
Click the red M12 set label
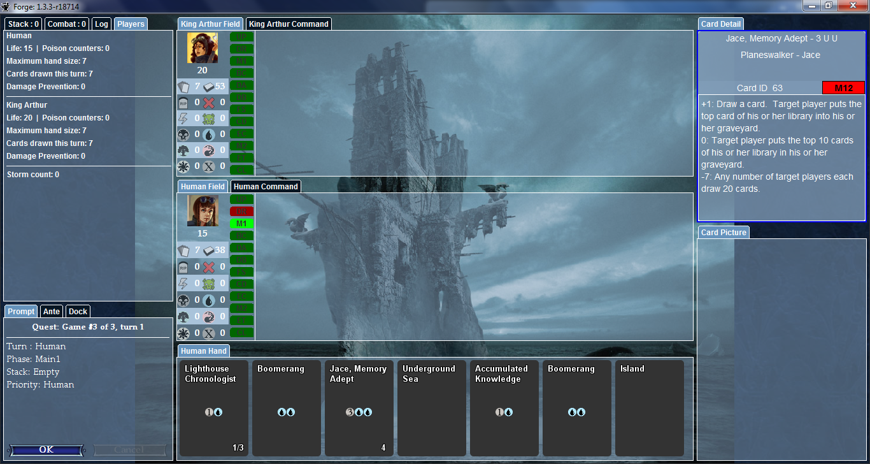coord(843,88)
